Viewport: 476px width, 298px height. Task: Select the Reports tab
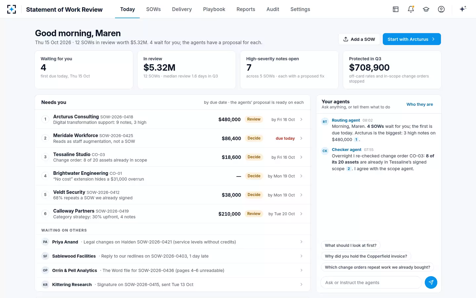point(246,9)
